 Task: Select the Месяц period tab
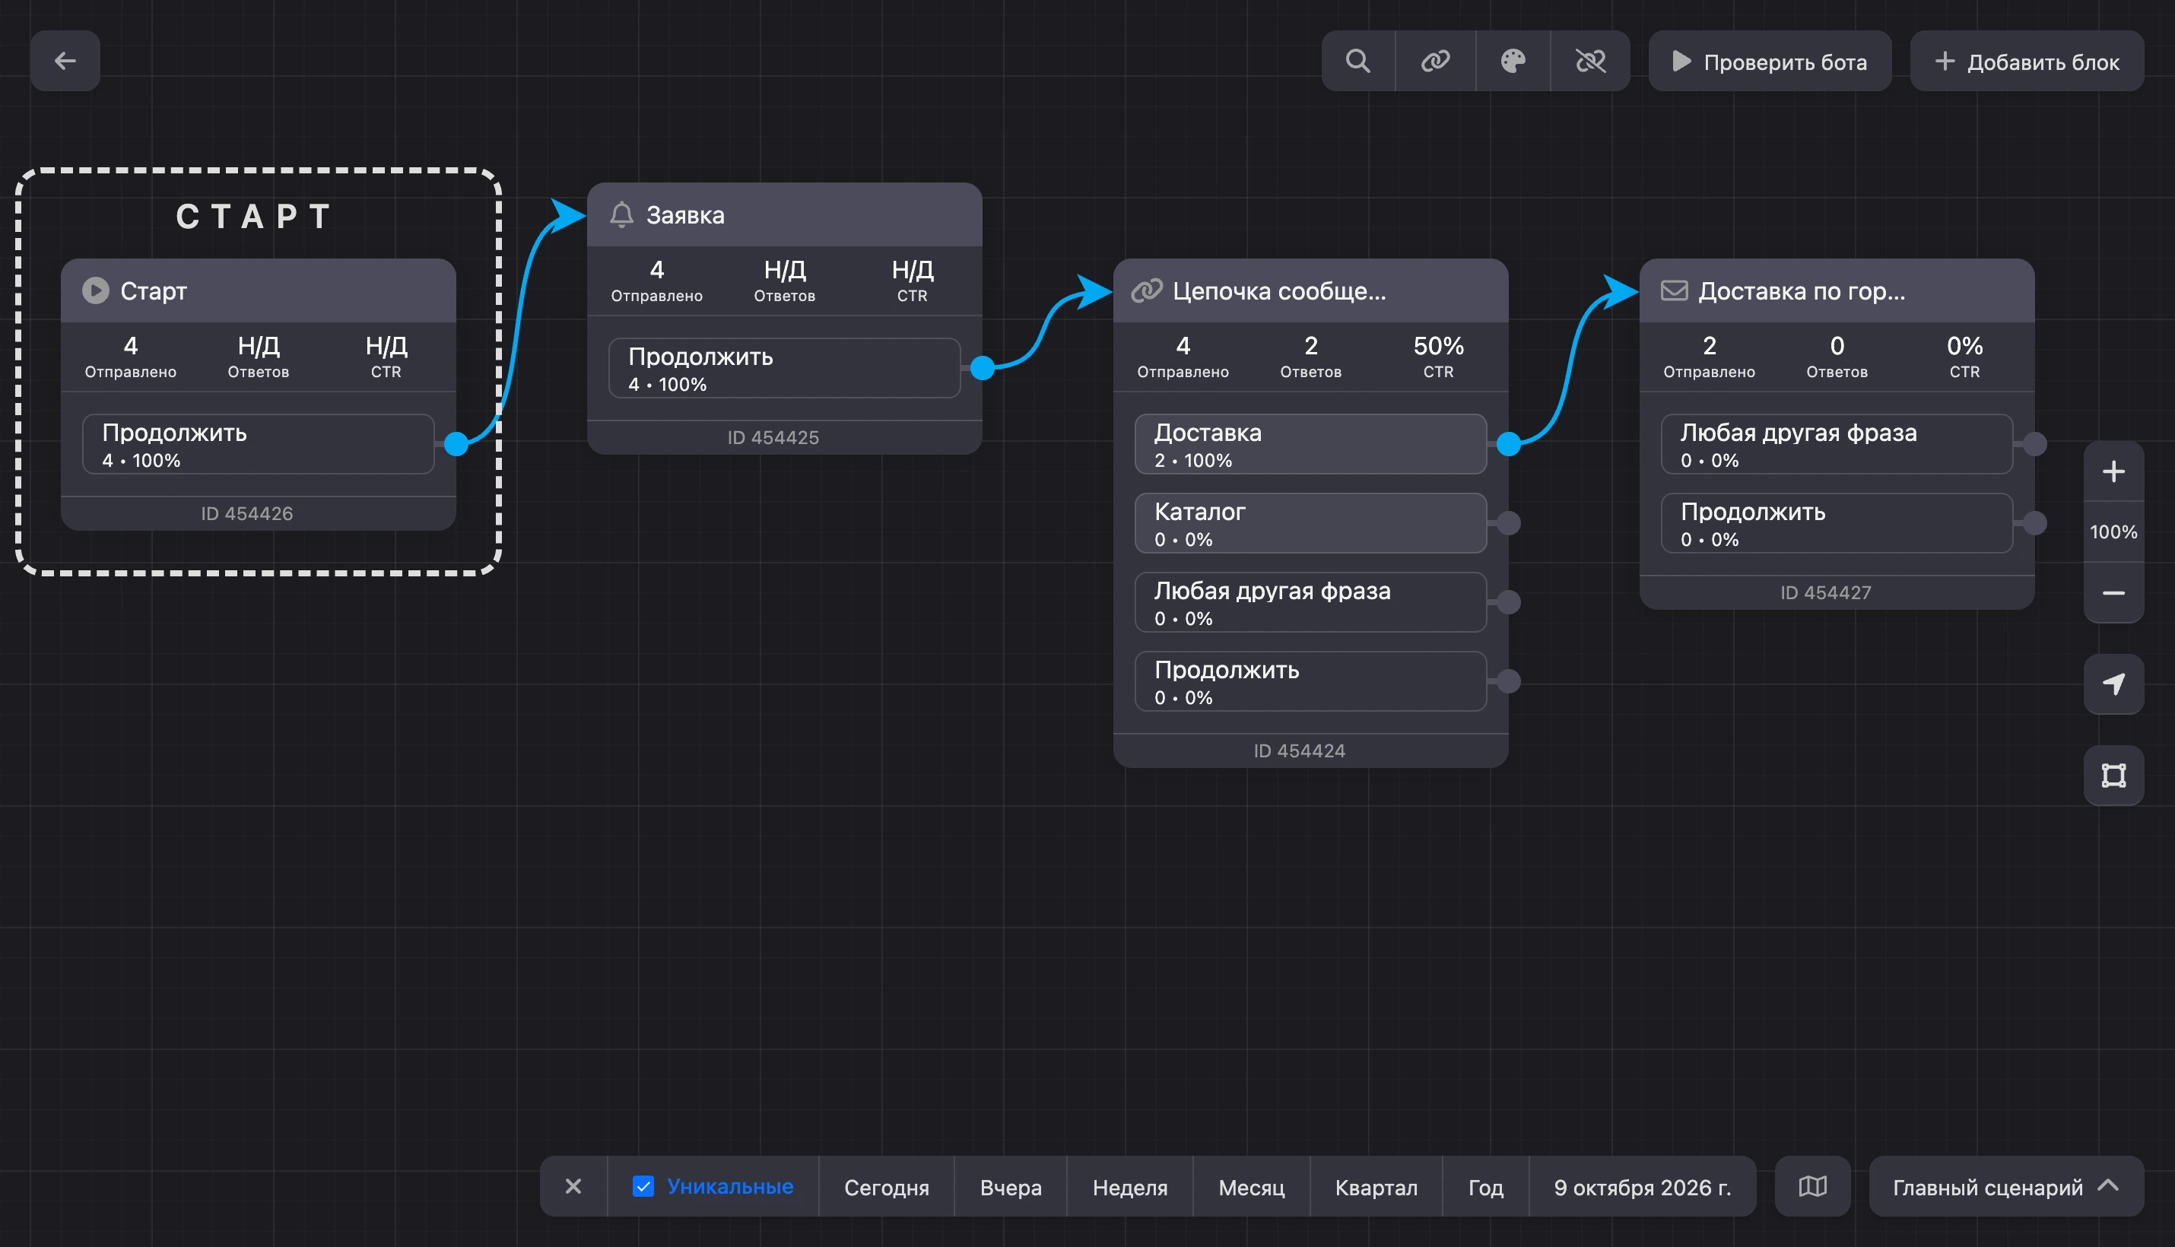tap(1252, 1187)
